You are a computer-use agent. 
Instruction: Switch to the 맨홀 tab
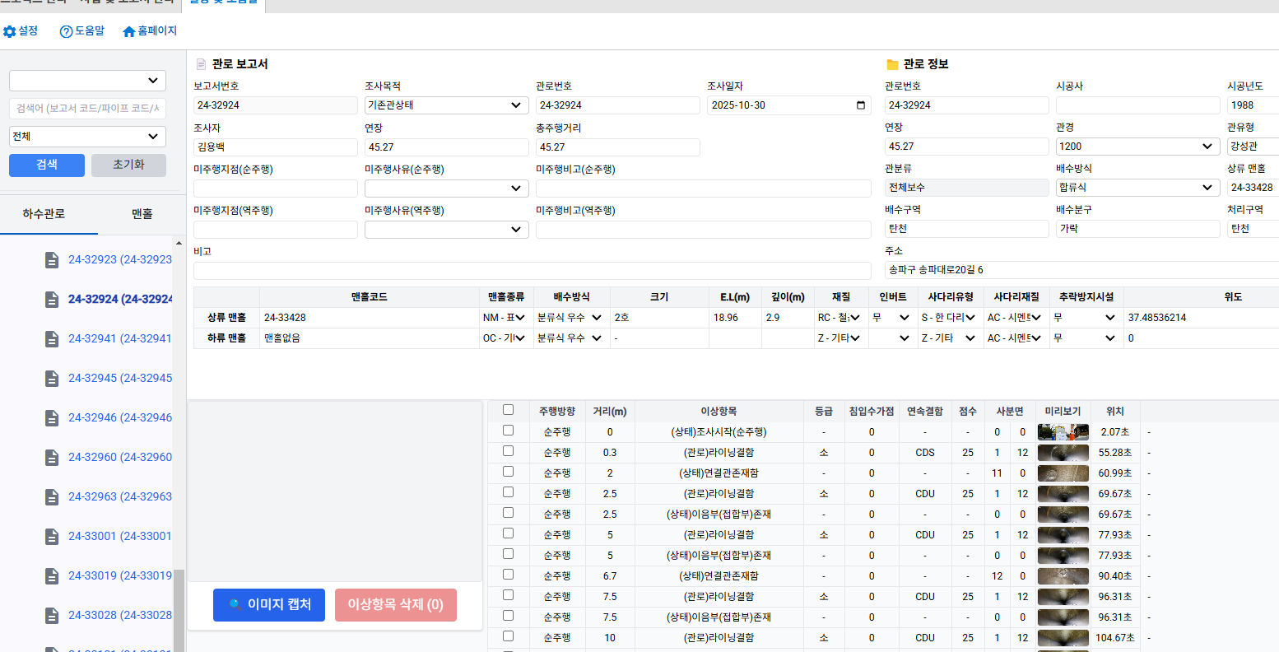[x=142, y=214]
